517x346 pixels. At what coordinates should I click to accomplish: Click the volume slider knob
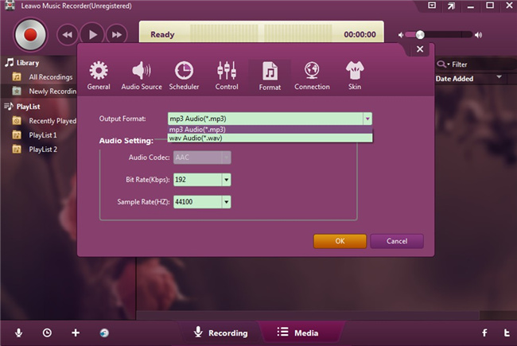(x=420, y=35)
